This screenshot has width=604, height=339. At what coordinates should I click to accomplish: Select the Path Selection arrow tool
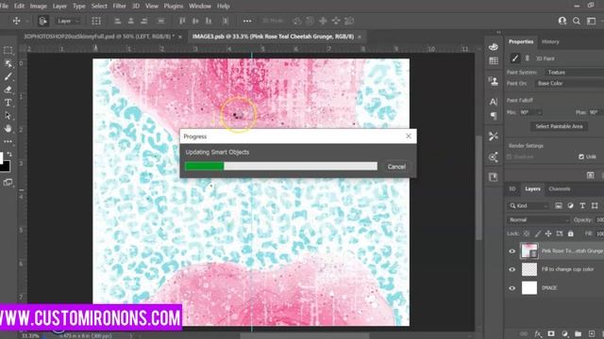pos(8,116)
